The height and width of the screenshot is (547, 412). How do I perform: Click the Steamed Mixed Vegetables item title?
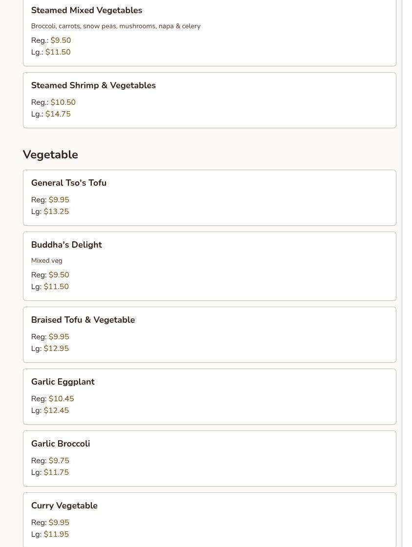pos(86,10)
